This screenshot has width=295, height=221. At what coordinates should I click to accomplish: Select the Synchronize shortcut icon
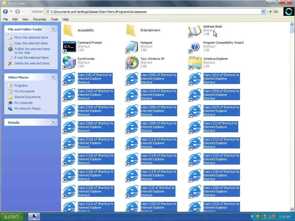69,63
